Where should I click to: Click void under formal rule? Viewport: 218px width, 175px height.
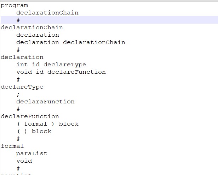(24, 161)
